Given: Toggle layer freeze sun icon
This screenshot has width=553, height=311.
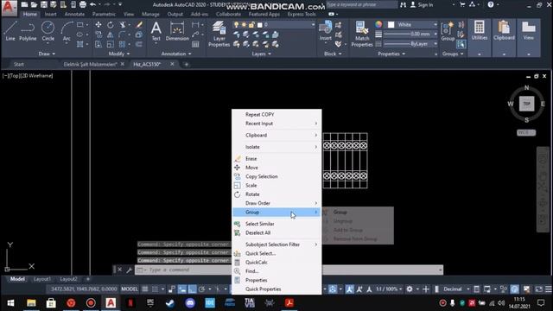Looking at the screenshot, I should (x=244, y=25).
